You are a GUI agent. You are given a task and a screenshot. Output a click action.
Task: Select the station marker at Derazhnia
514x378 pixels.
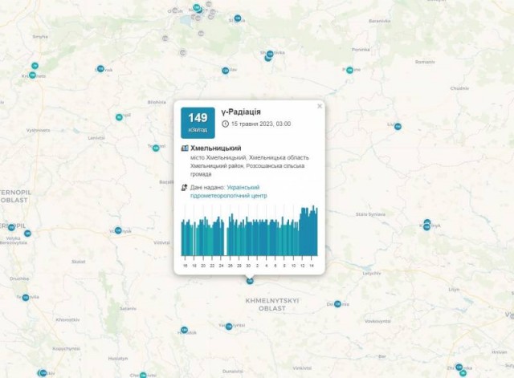337,304
